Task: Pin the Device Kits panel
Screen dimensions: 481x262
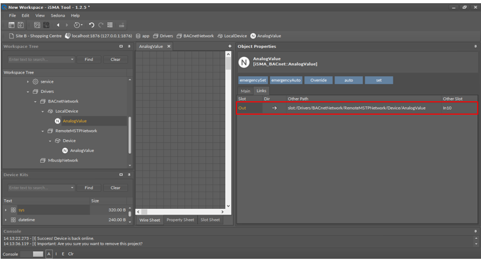Action: [129, 174]
